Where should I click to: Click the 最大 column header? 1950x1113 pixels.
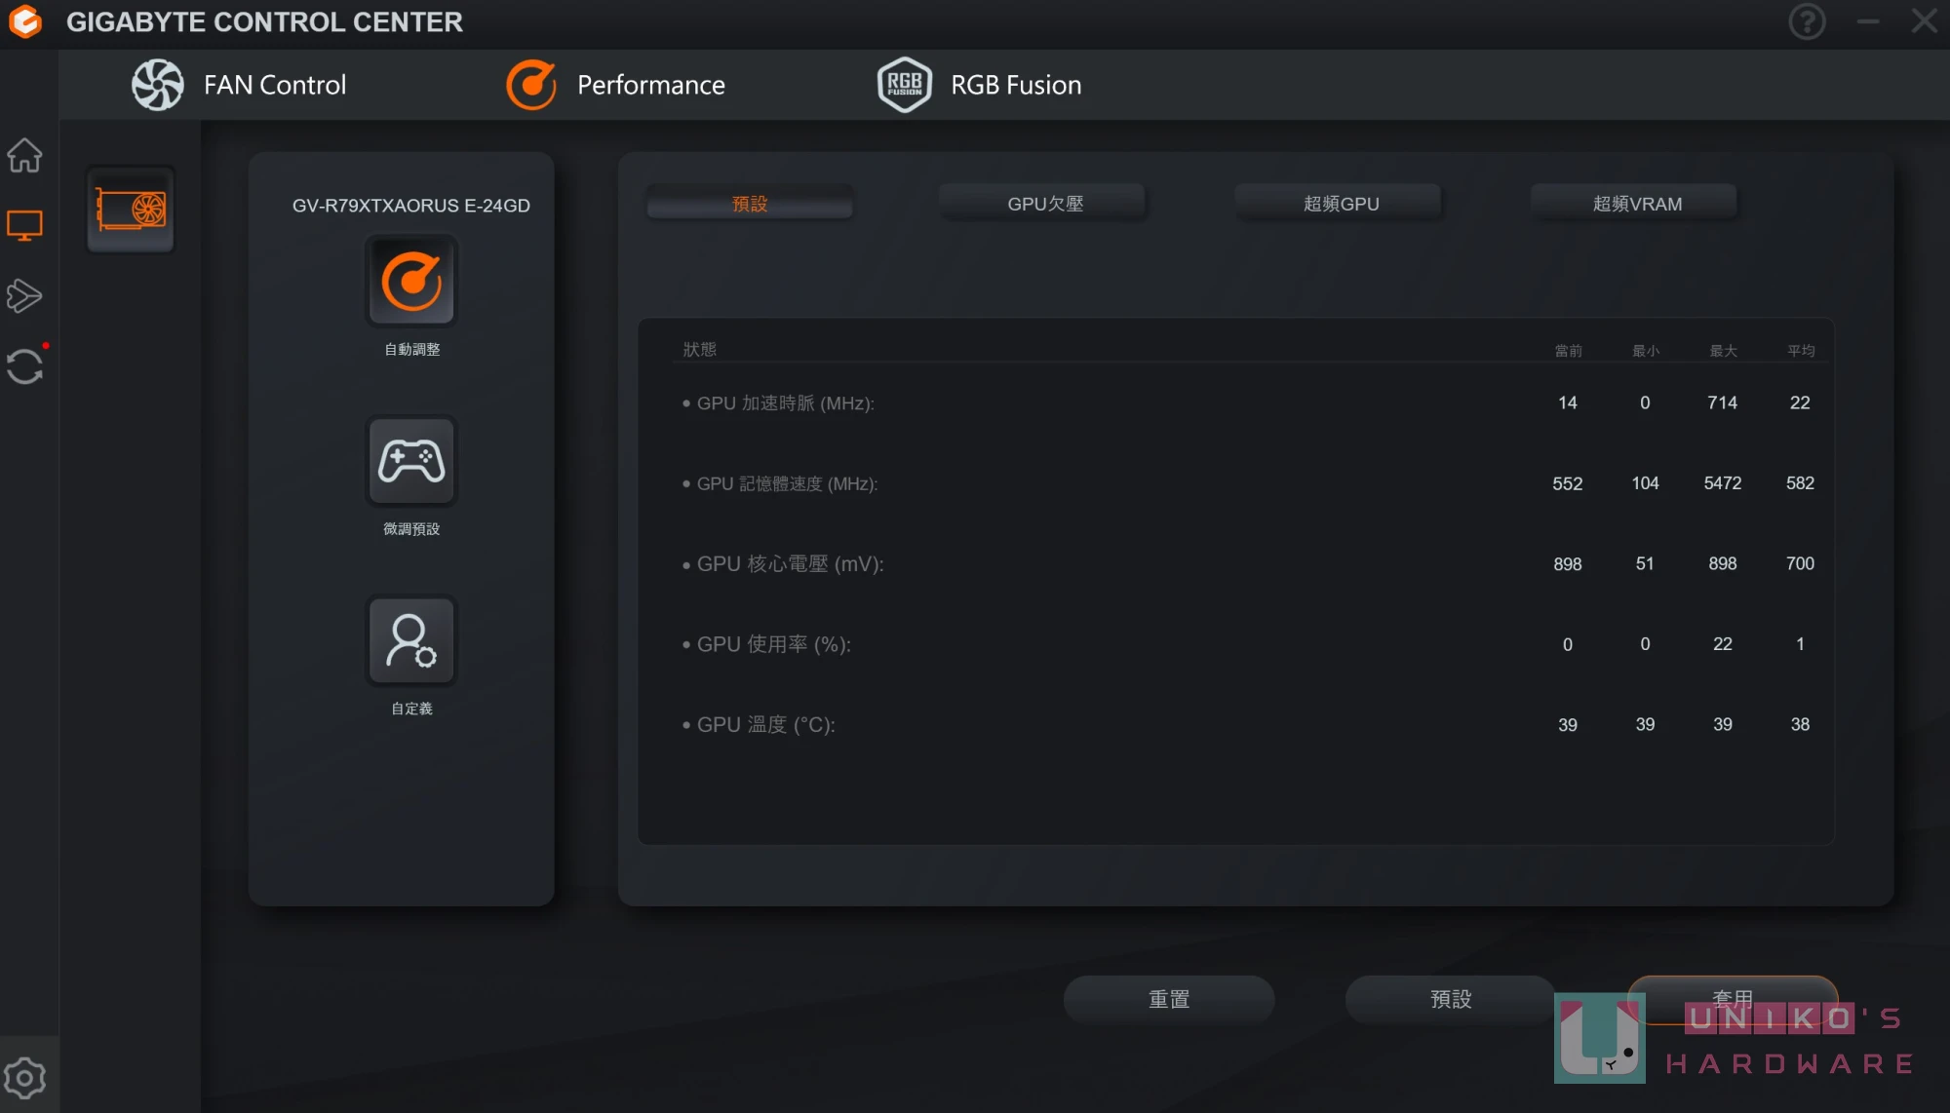pyautogui.click(x=1723, y=351)
